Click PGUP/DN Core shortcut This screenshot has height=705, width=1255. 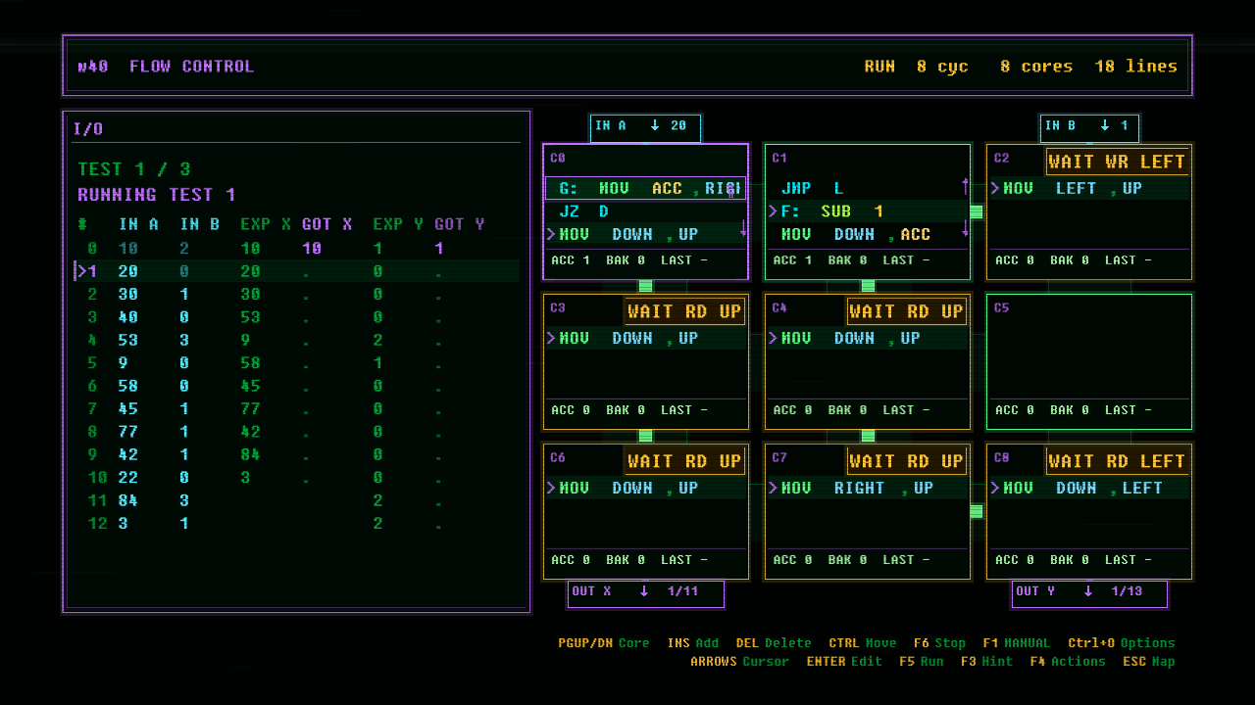603,643
